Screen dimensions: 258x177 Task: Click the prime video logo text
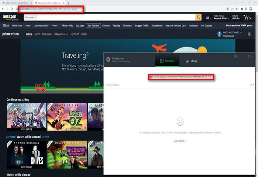point(11,34)
